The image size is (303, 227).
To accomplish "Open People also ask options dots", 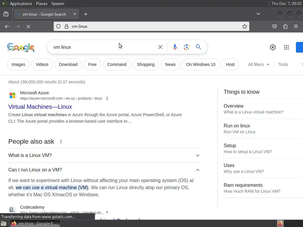I will [x=61, y=142].
